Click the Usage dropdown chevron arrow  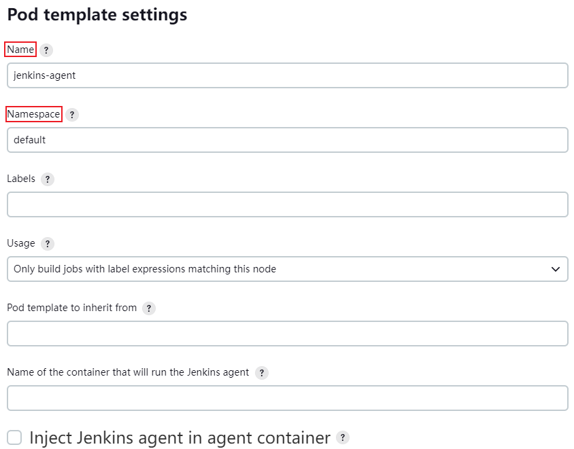[556, 269]
